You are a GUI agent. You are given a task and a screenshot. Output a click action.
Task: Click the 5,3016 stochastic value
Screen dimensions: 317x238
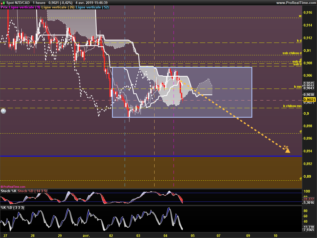click(x=308, y=203)
